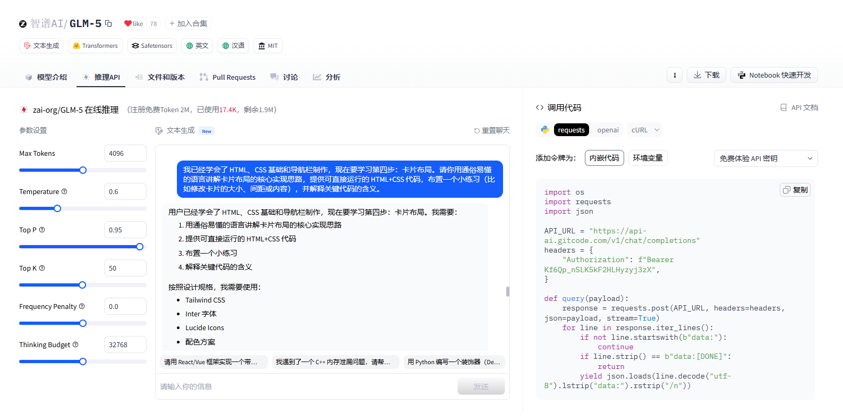The image size is (843, 420).
Task: Show Top K help info icon
Action: (42, 268)
